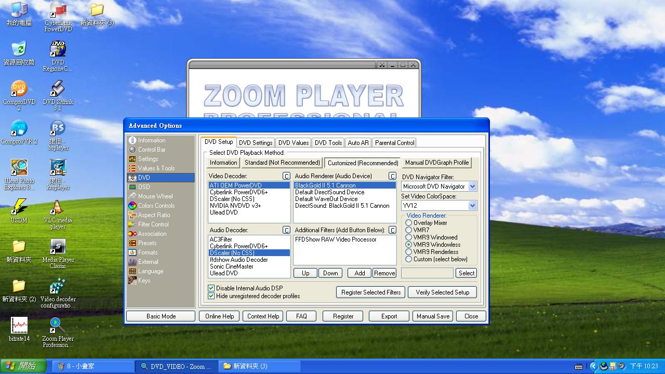Screen dimensions: 665x374
Task: Choose VMR9 Renderless radio option
Action: (x=409, y=252)
